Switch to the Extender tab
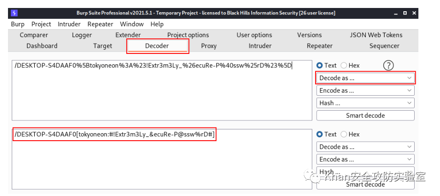The image size is (440, 196). [128, 35]
